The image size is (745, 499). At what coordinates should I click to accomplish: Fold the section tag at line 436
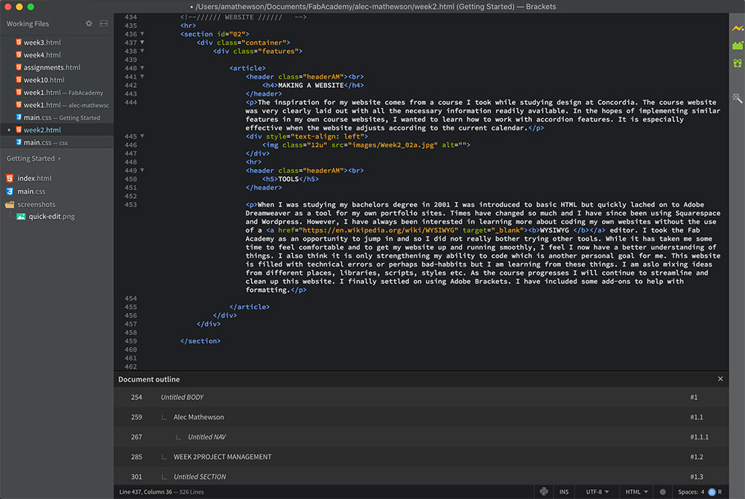pos(142,34)
